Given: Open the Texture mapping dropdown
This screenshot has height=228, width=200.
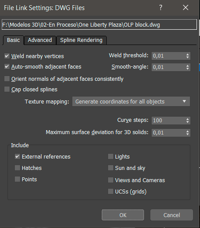Looking at the screenshot, I should [x=131, y=101].
